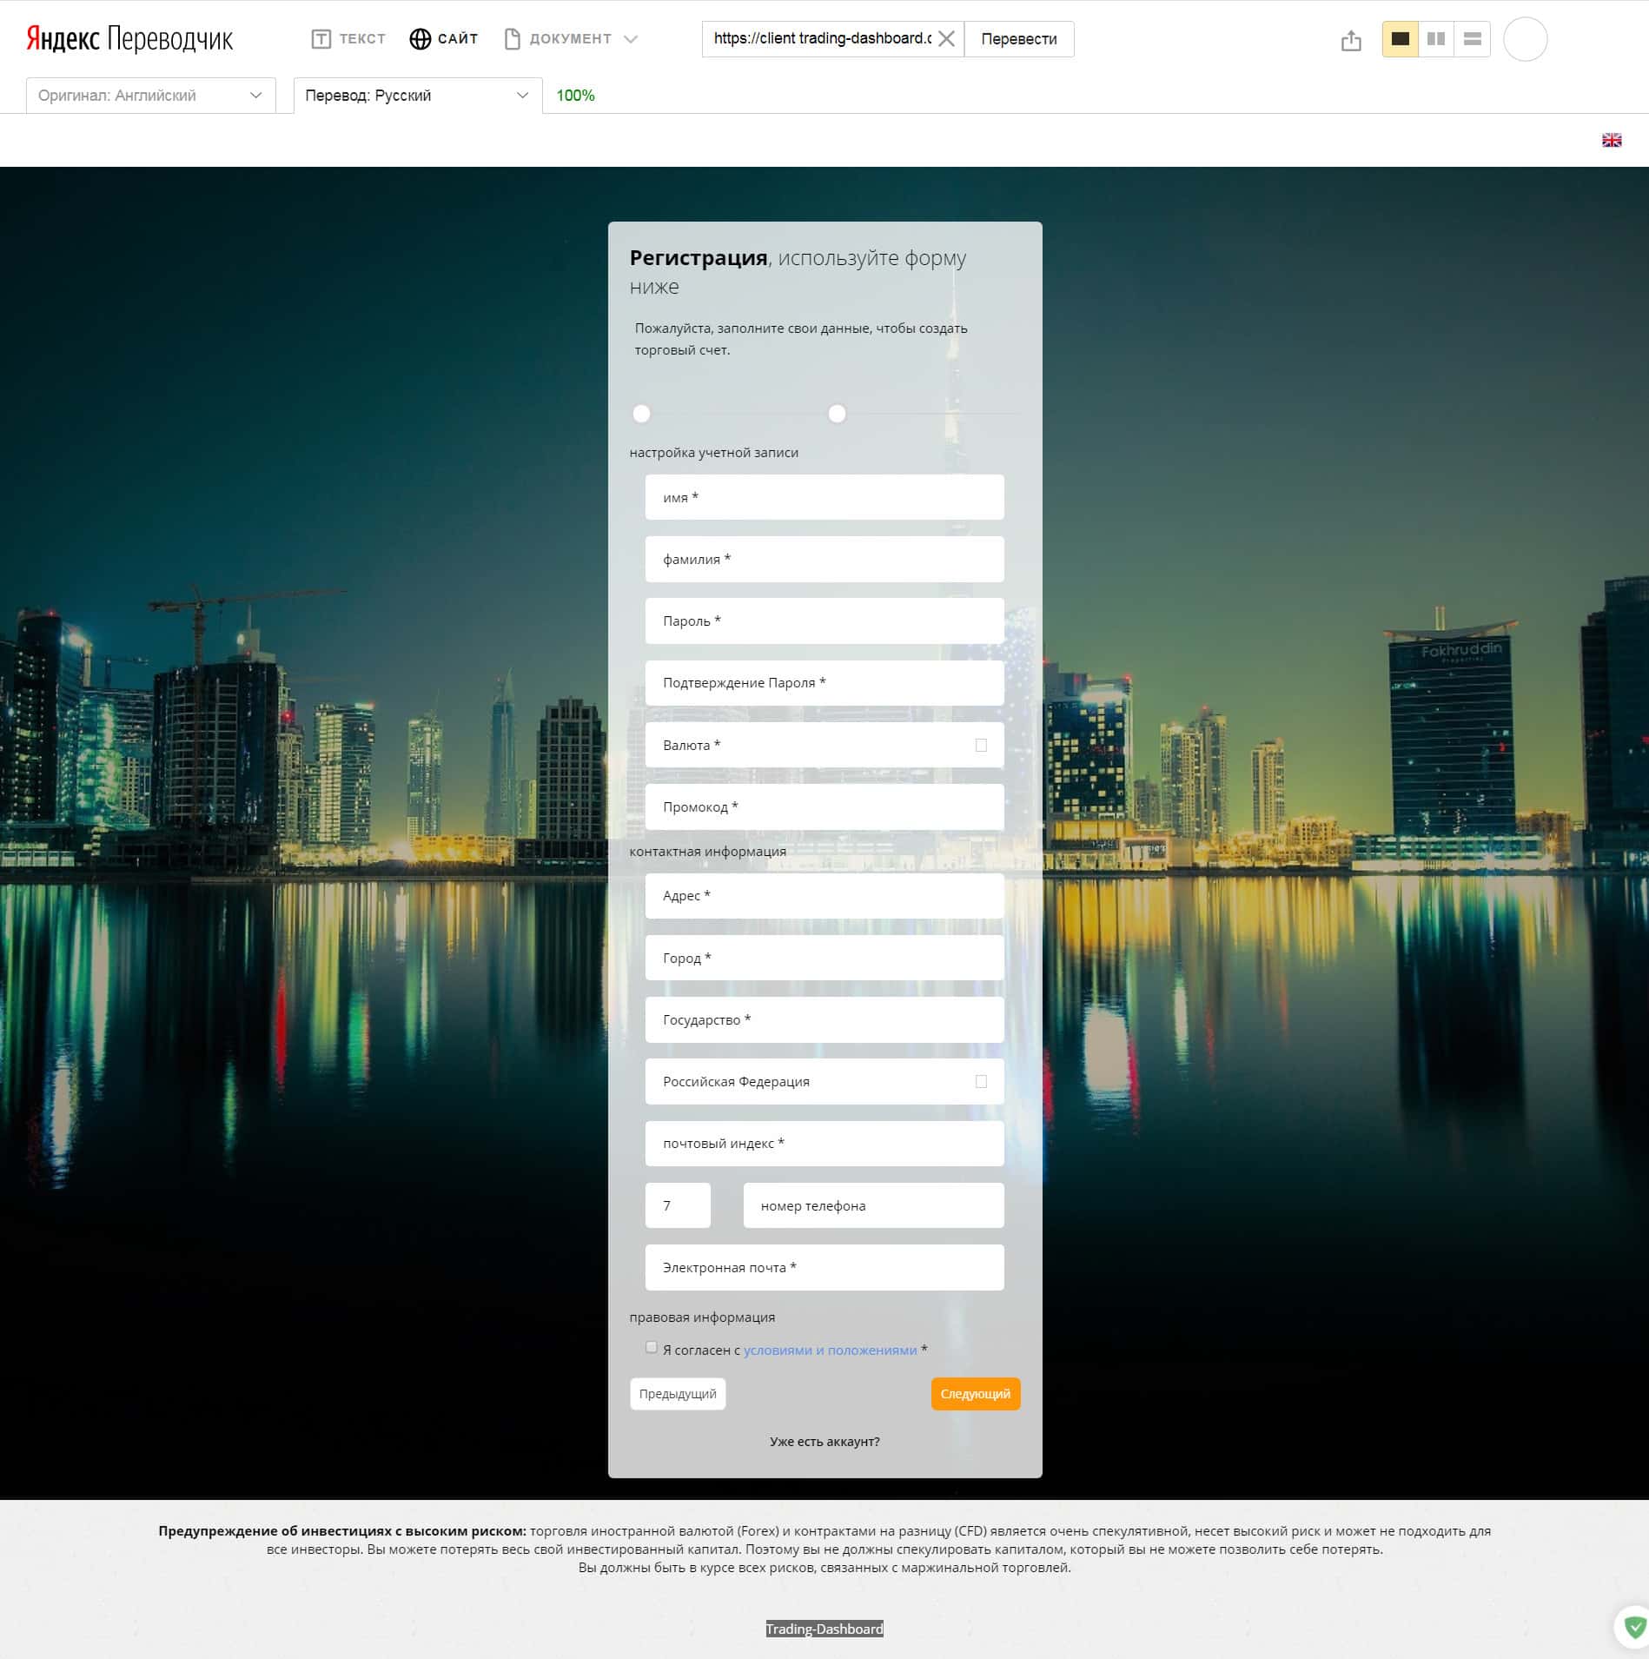The width and height of the screenshot is (1649, 1659).
Task: Click the share icon in the top bar
Action: [1350, 40]
